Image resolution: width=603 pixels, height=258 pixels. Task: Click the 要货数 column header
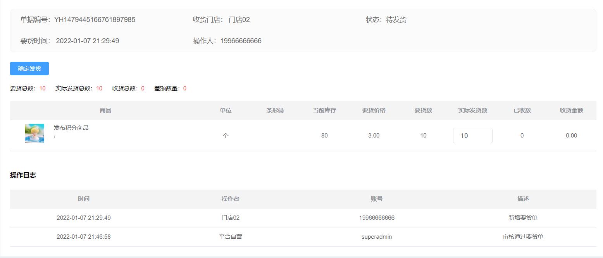(x=423, y=110)
